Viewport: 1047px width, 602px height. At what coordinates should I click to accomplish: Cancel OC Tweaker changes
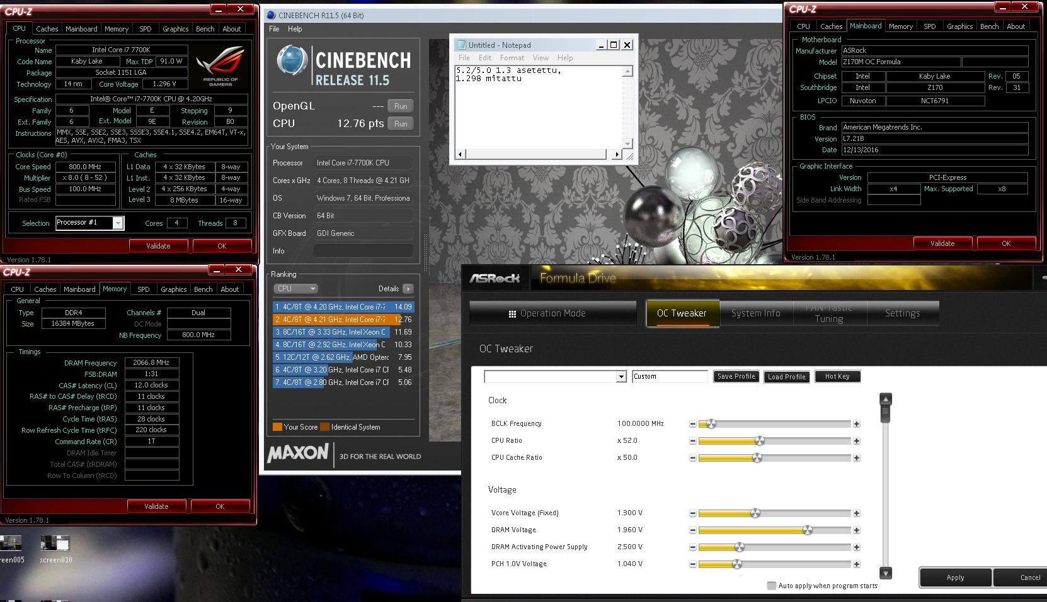(x=1021, y=577)
